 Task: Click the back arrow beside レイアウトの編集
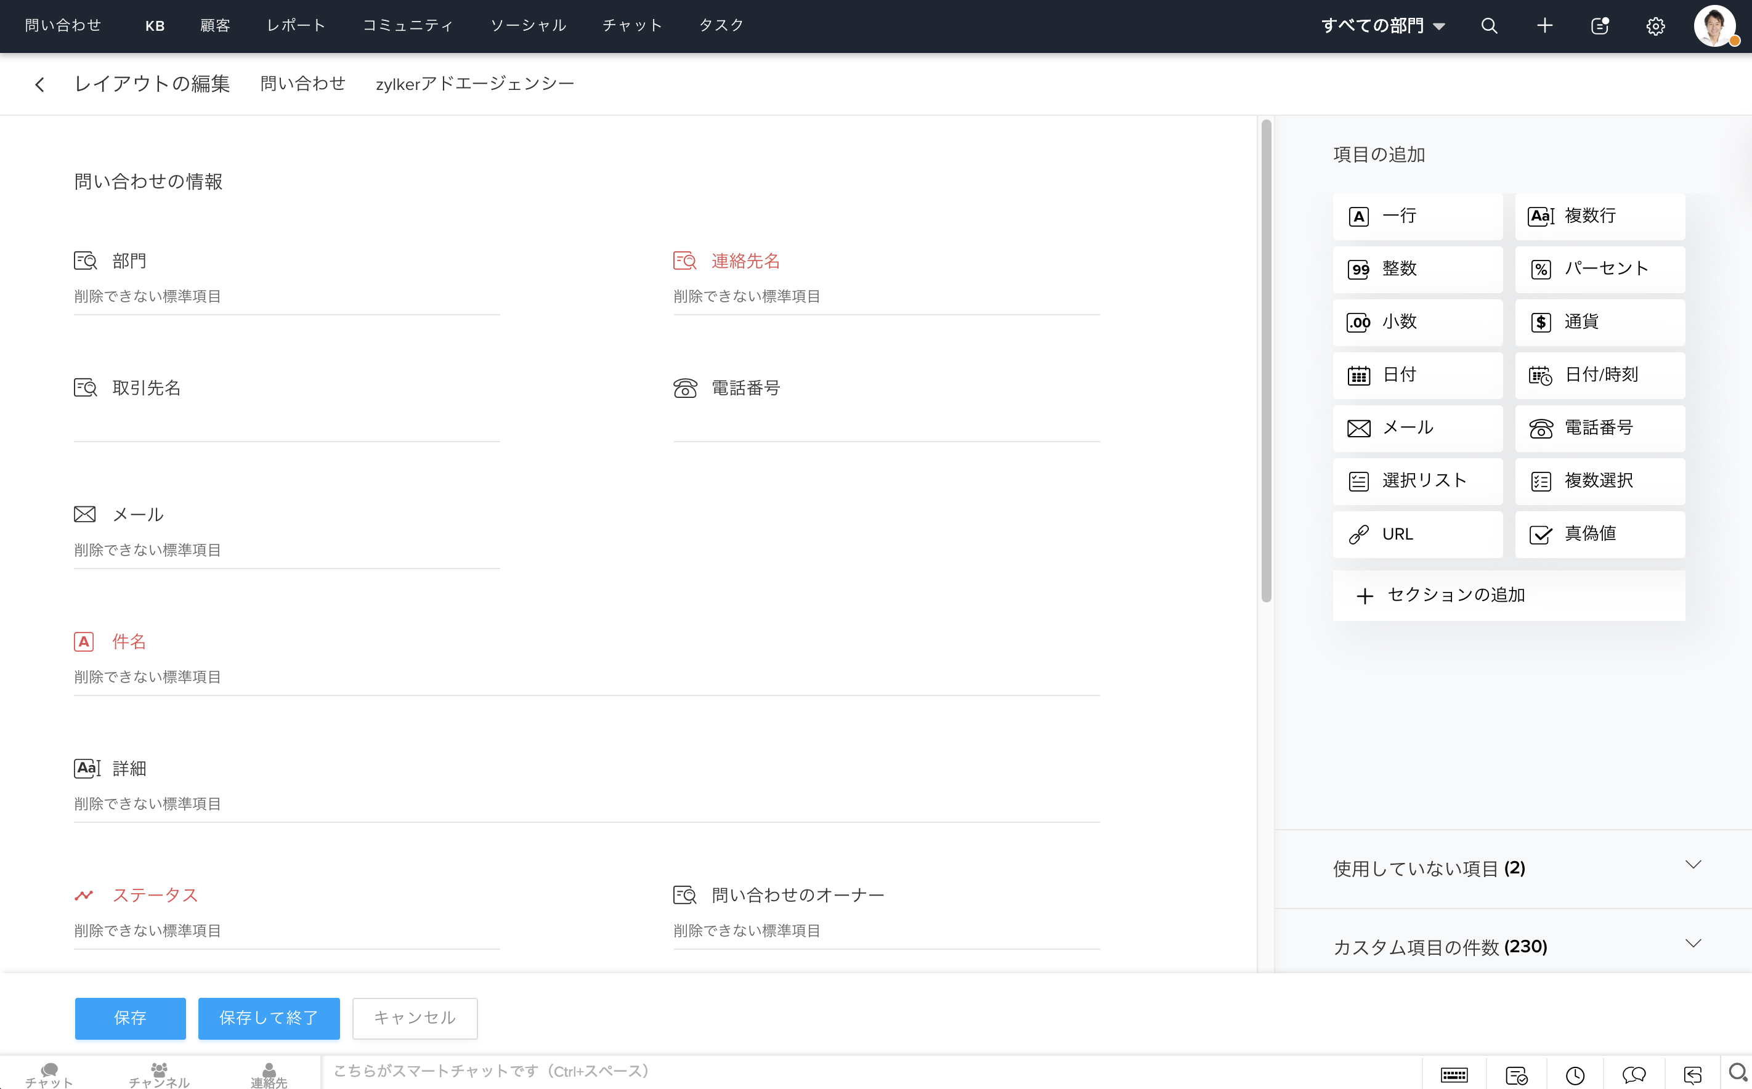[x=39, y=84]
